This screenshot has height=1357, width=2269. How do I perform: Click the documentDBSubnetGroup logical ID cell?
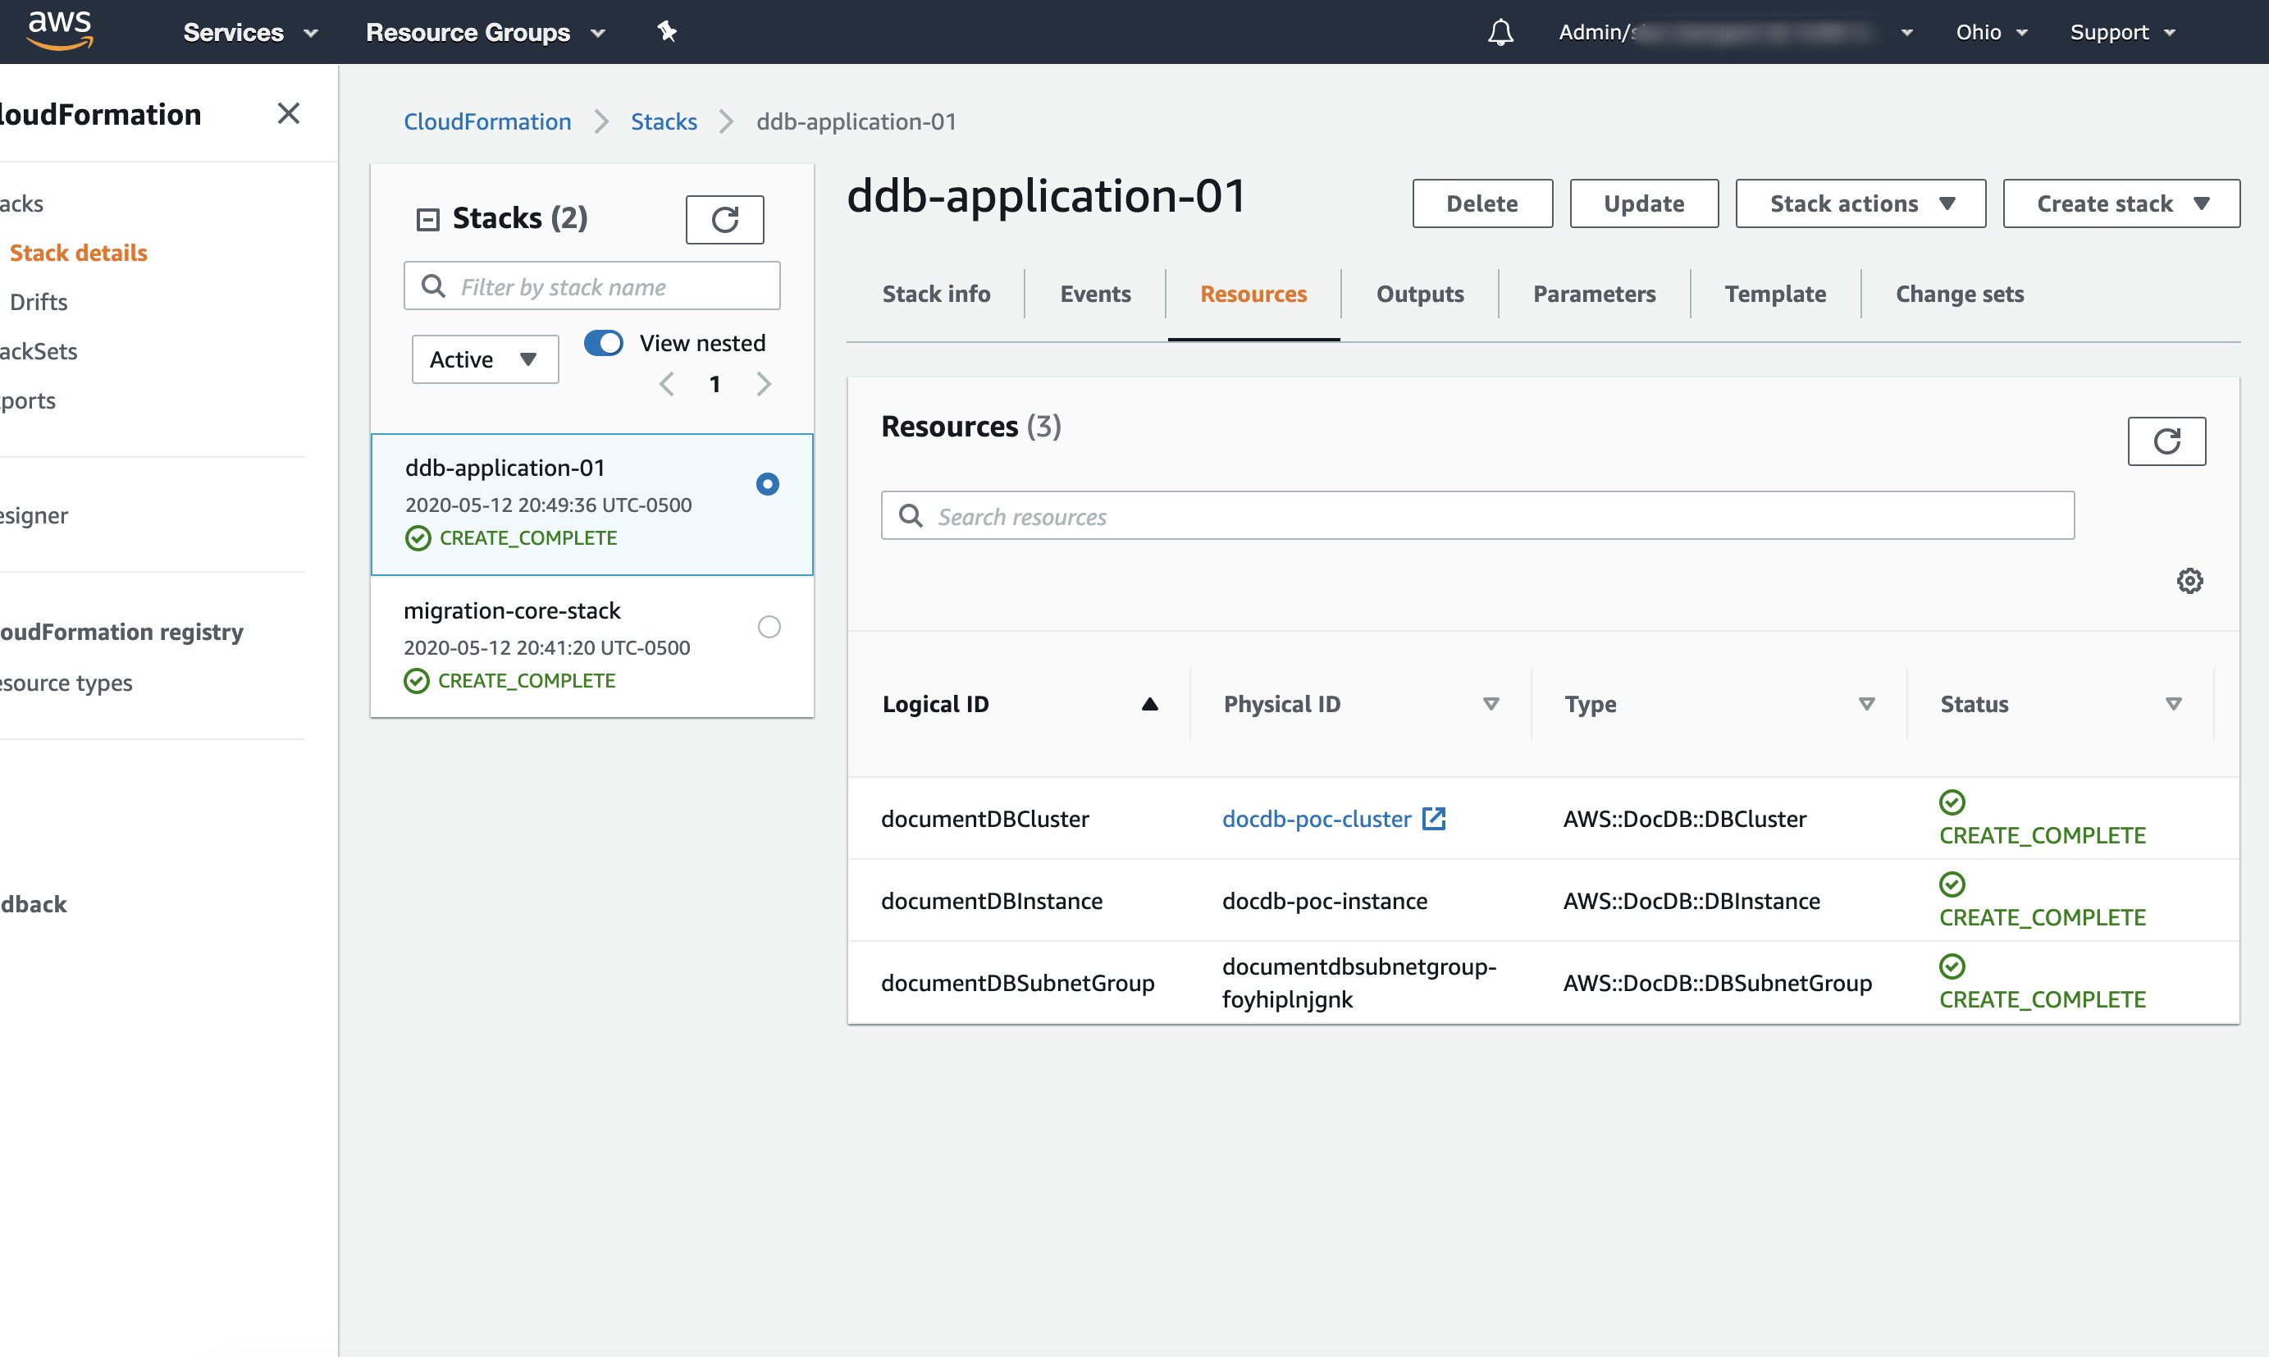click(x=1017, y=983)
